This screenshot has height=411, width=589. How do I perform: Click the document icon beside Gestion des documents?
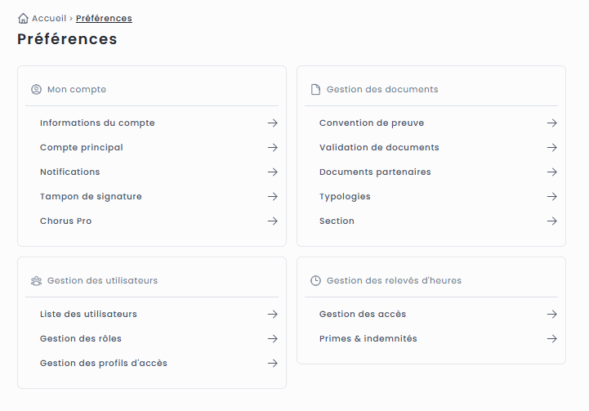click(x=315, y=90)
